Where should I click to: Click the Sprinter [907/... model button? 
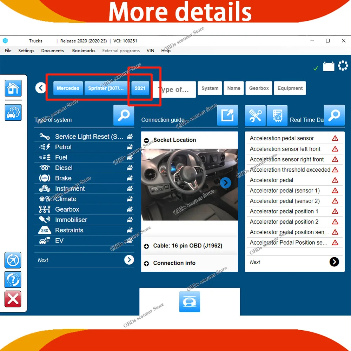coord(106,88)
